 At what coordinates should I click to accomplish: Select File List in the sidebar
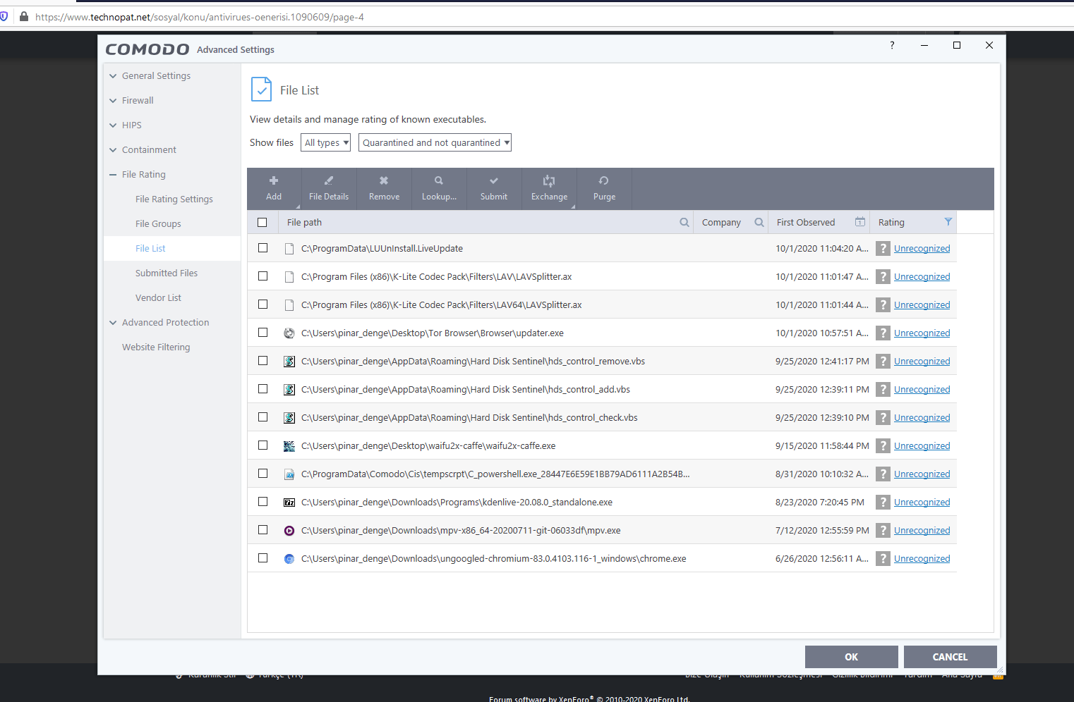(150, 248)
